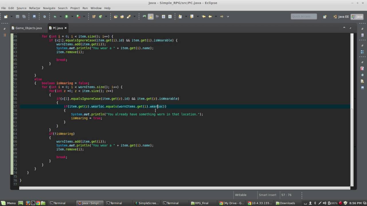Viewport: 367px width, 206px height.
Task: Click the Save toolbar icon
Action: pos(17,17)
